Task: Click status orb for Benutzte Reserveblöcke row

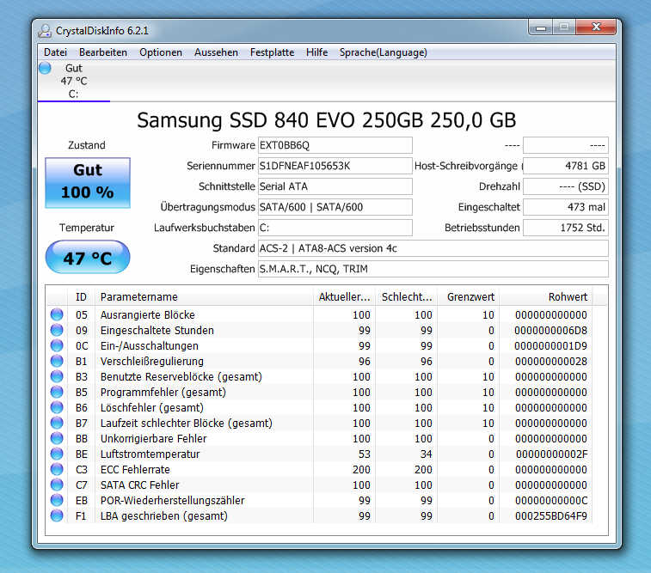Action: [x=57, y=376]
